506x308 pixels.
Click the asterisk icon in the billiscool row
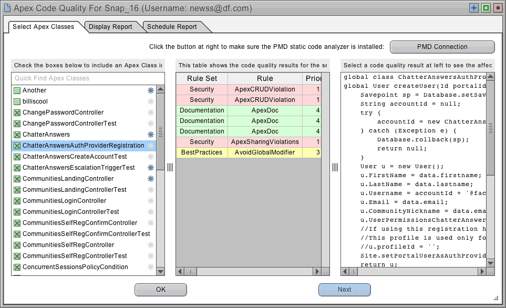click(151, 101)
